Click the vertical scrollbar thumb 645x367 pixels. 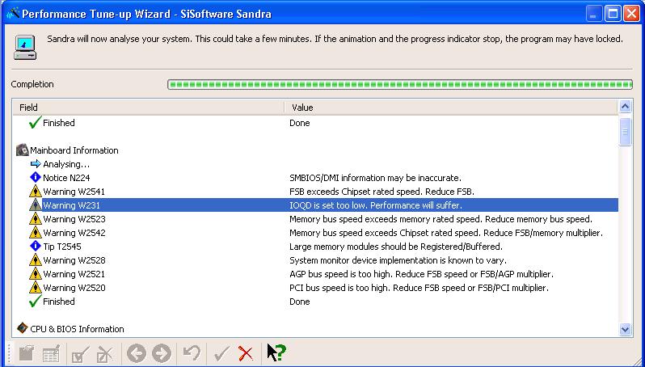click(x=625, y=132)
